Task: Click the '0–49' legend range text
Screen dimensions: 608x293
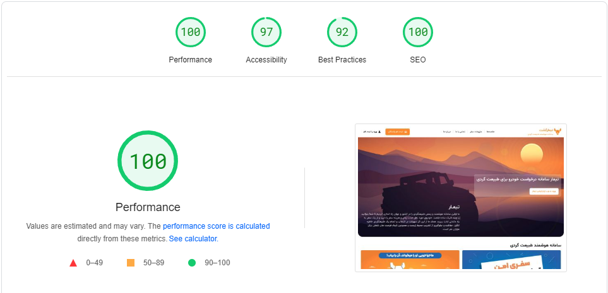Action: click(95, 263)
